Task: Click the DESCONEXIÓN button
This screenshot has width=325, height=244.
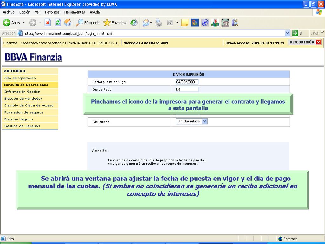Action: [305, 42]
